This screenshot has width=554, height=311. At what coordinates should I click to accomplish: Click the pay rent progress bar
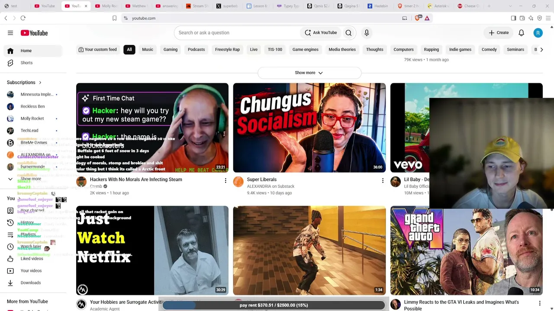tap(274, 305)
